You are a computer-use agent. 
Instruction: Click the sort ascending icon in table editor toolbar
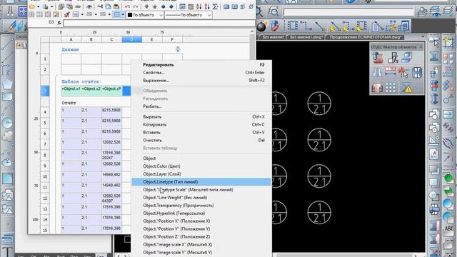[199, 6]
